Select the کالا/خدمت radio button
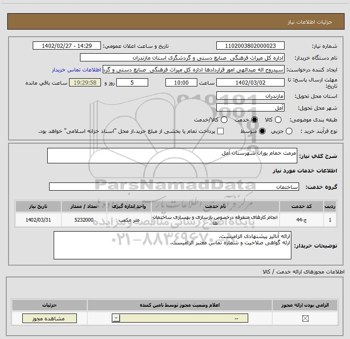Viewport: 350px width, 339px height. [x=224, y=120]
